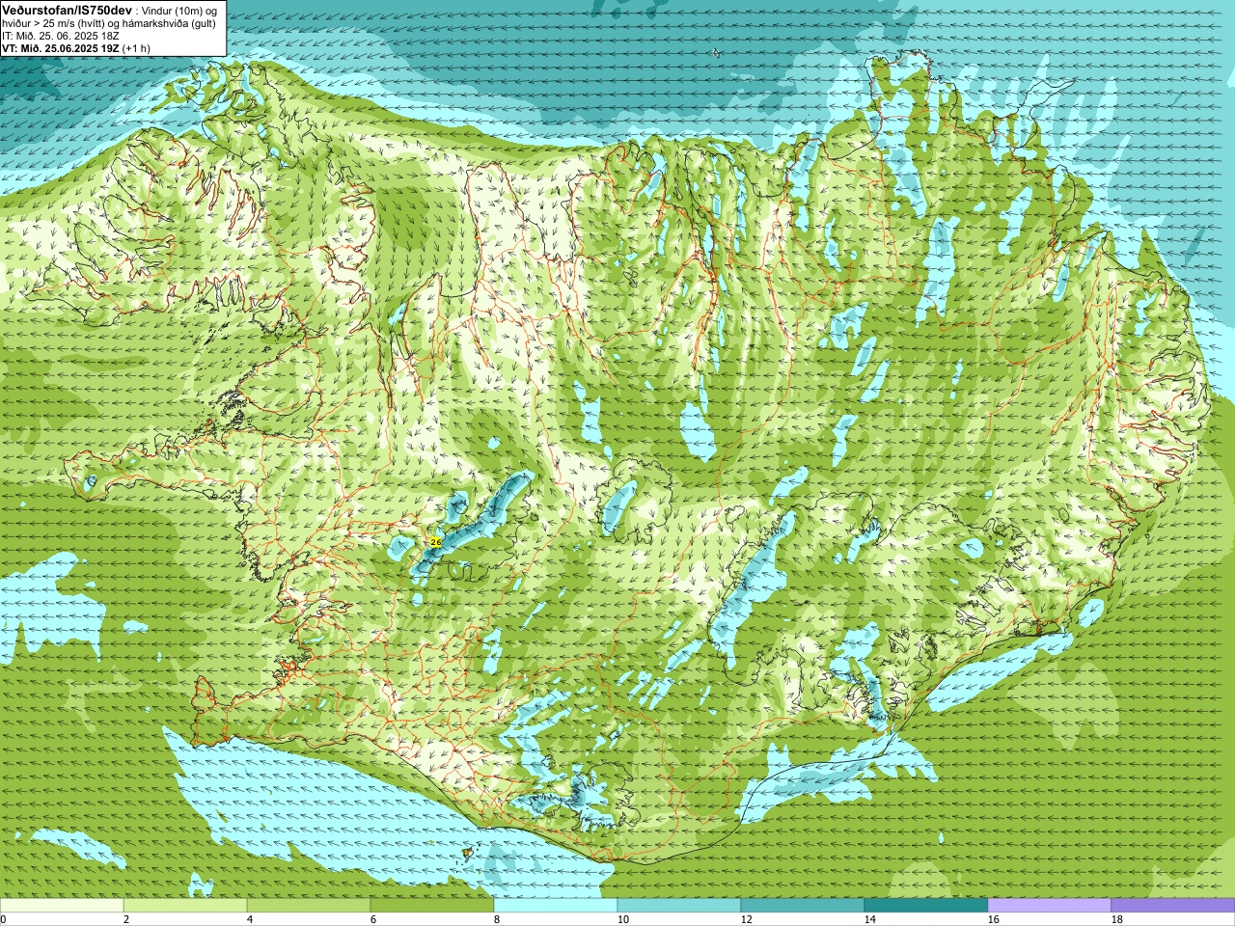Click the legend tick label "6"

coord(373,920)
